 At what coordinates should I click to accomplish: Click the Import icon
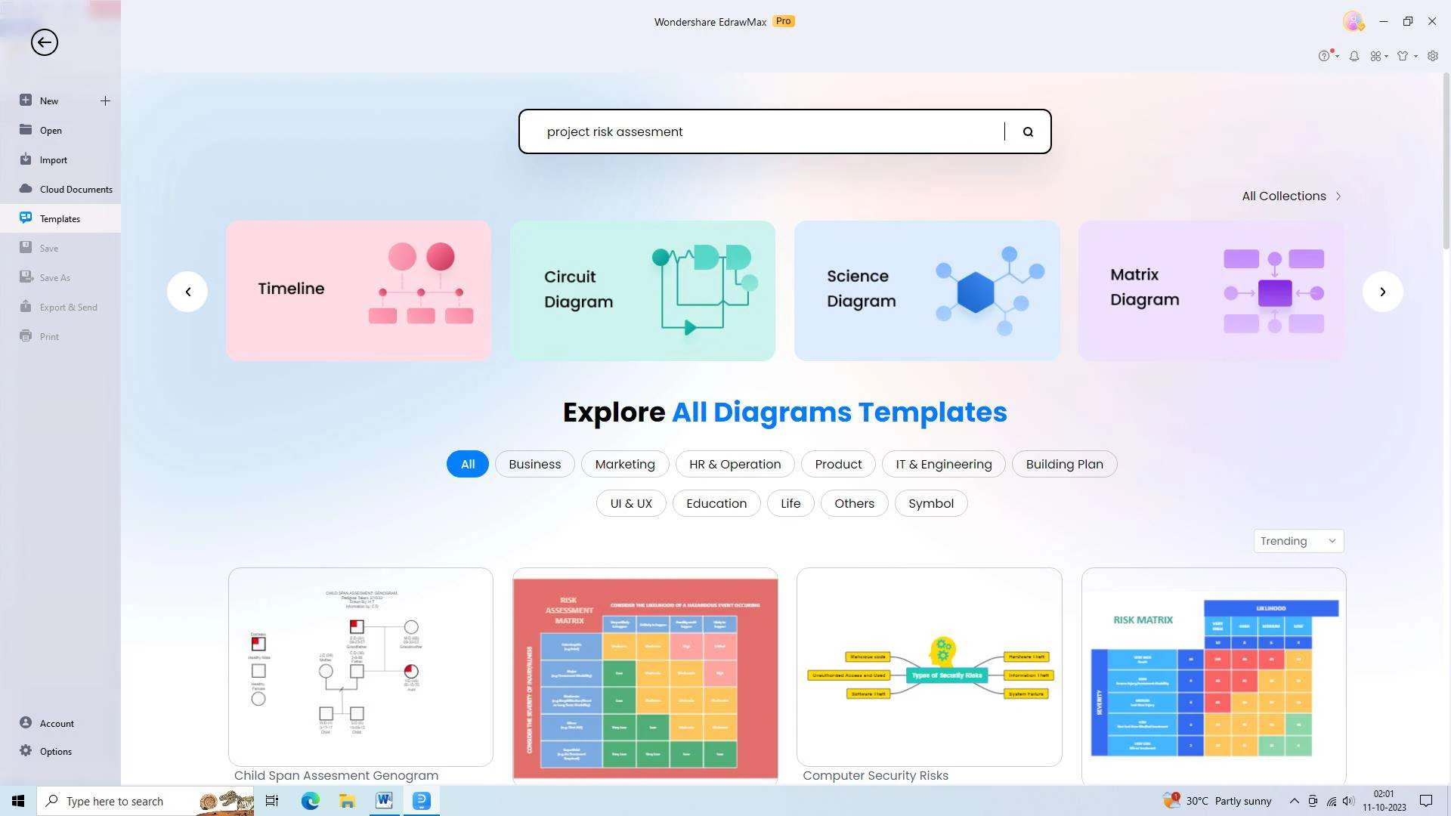pyautogui.click(x=26, y=159)
